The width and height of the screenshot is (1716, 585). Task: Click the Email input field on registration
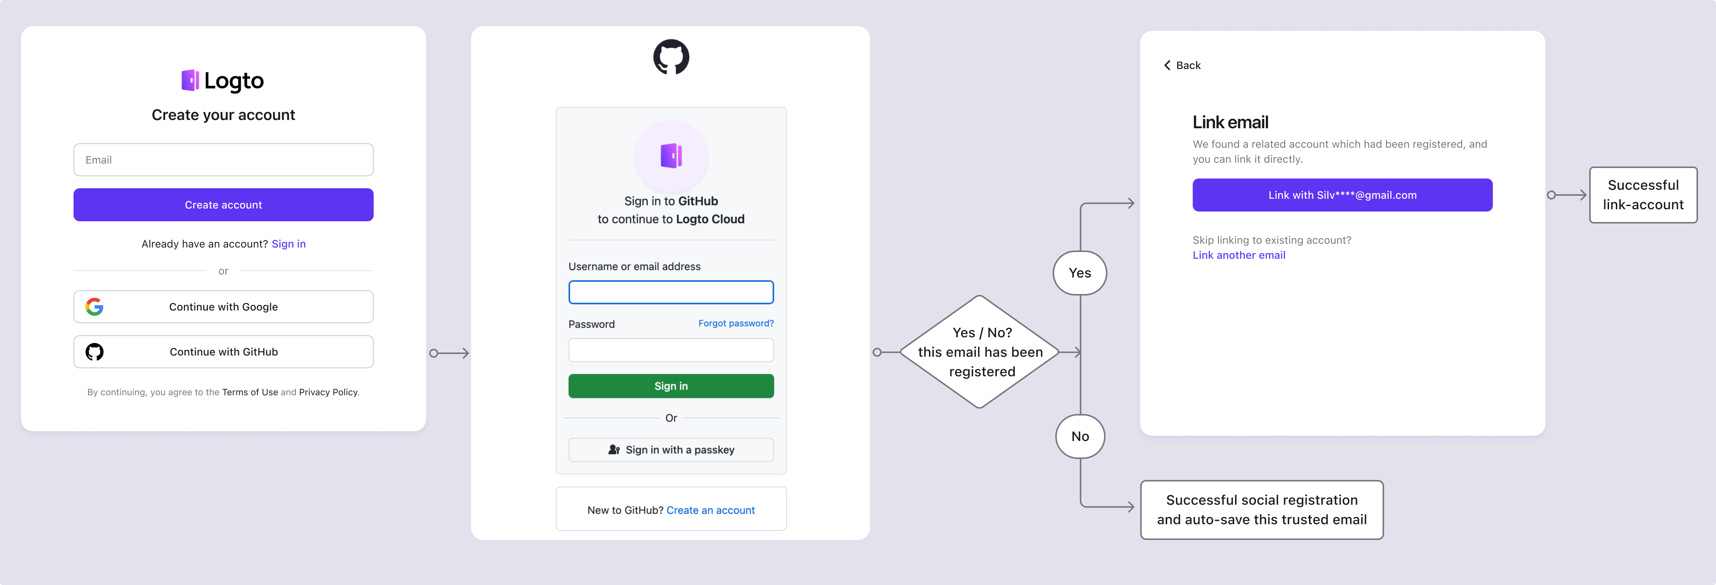223,160
